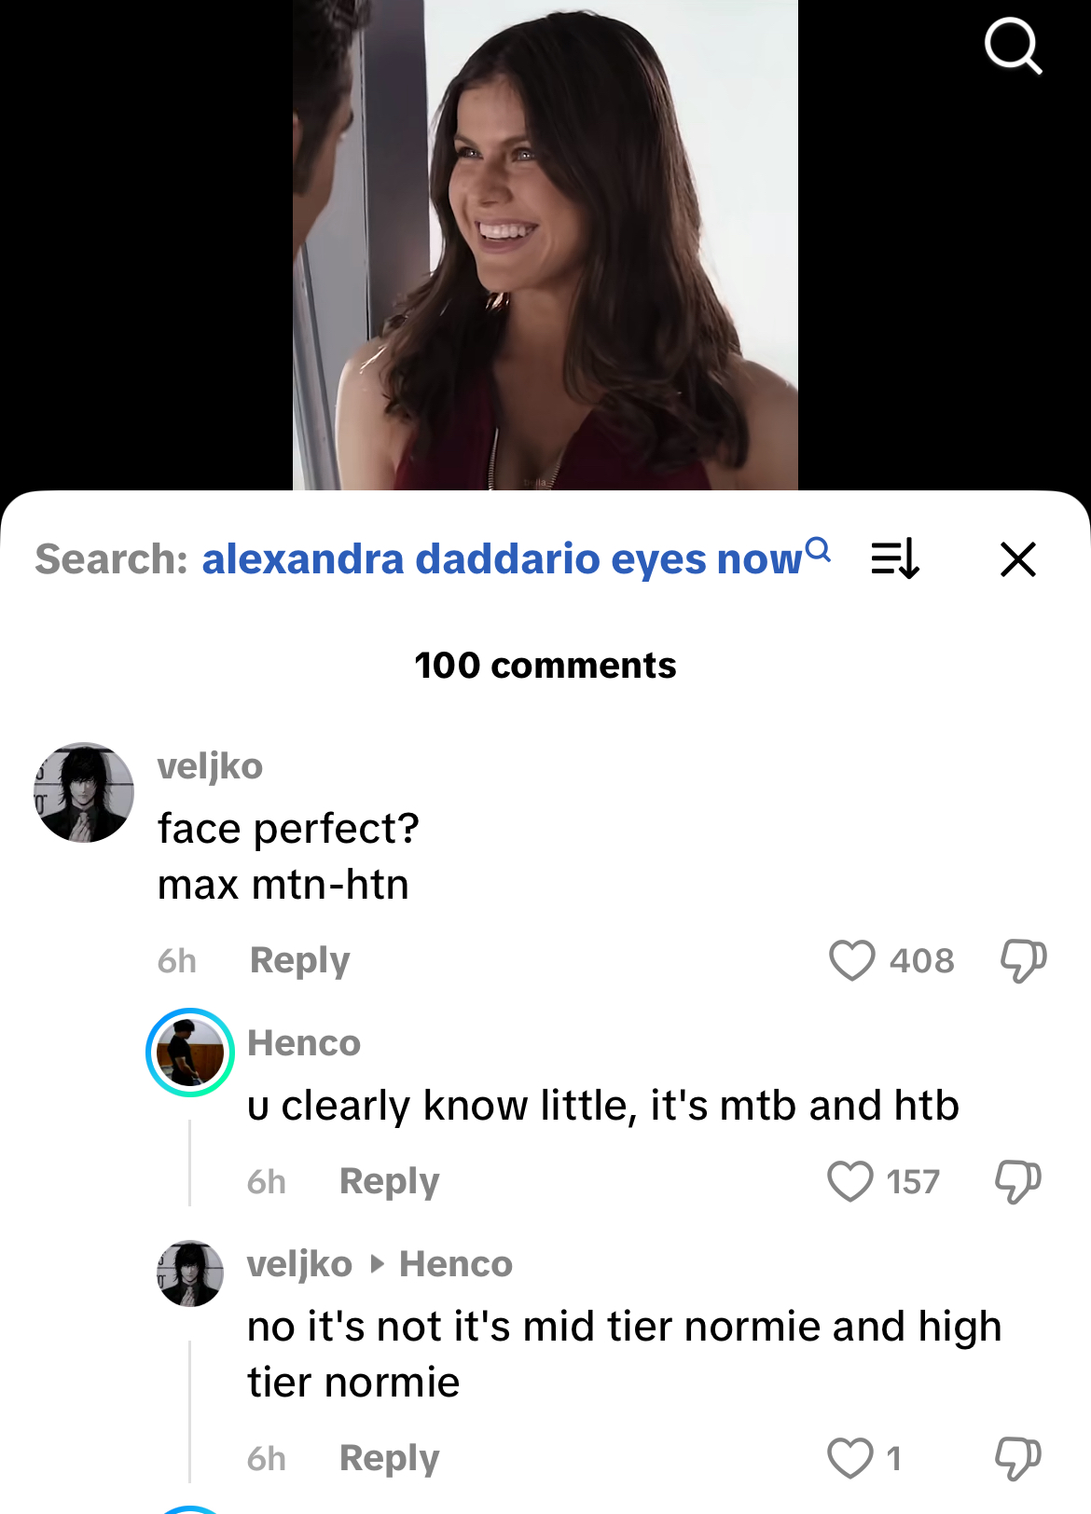1091x1514 pixels.
Task: Reply to veljko's mid tier normie comment
Action: coord(389,1458)
